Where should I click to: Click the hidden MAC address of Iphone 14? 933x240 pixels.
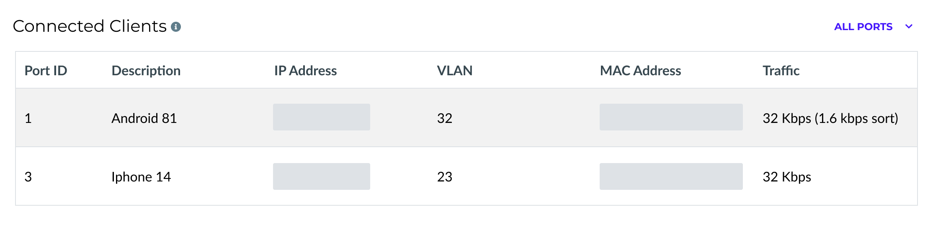(671, 176)
